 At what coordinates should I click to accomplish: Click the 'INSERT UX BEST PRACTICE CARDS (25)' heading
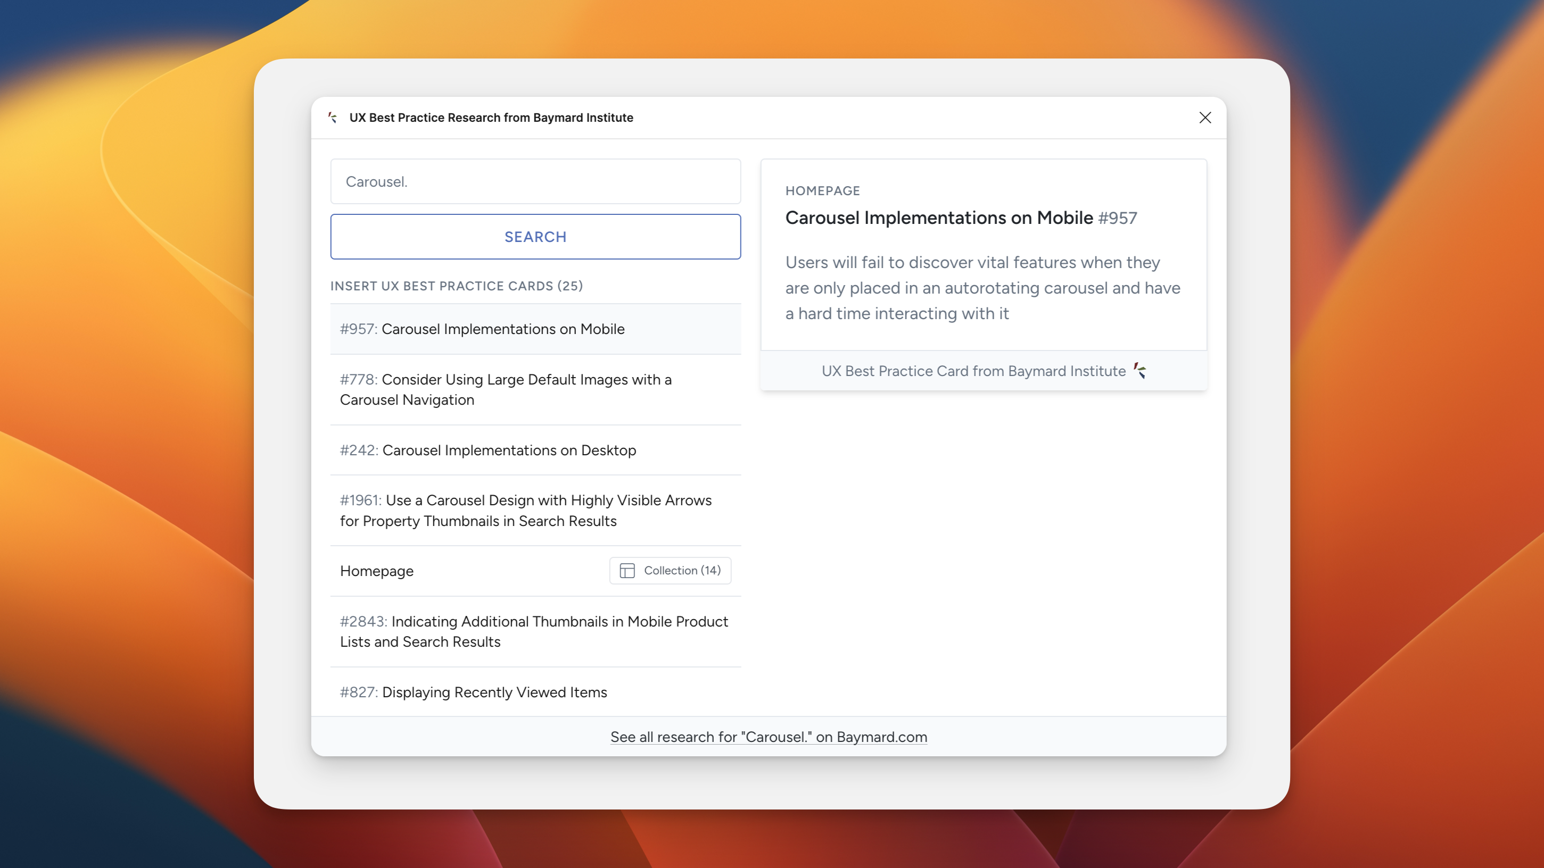[x=456, y=286]
